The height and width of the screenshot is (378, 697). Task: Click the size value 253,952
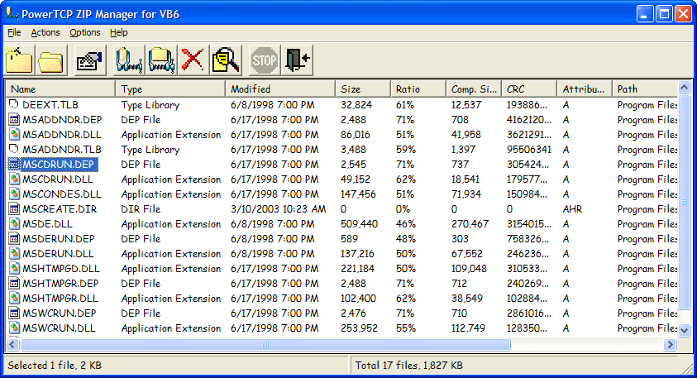(359, 328)
